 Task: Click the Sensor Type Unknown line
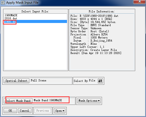point(86,28)
